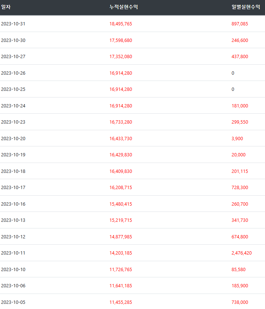Select the 2023-10-26 date cell
Screen dimensions: 265x309
[13, 73]
